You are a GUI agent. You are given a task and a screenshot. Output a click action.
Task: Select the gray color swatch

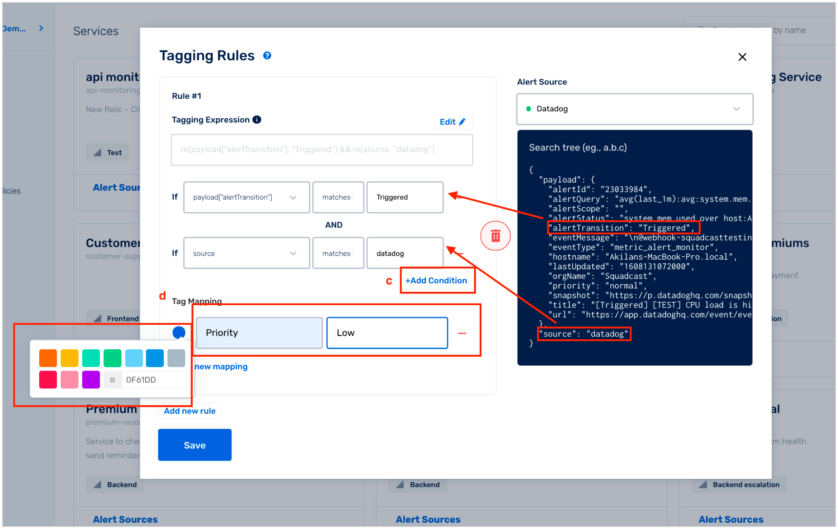[x=176, y=358]
